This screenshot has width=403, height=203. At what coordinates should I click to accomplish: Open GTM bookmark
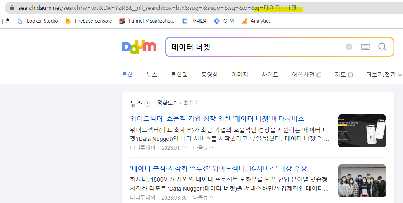click(x=224, y=21)
